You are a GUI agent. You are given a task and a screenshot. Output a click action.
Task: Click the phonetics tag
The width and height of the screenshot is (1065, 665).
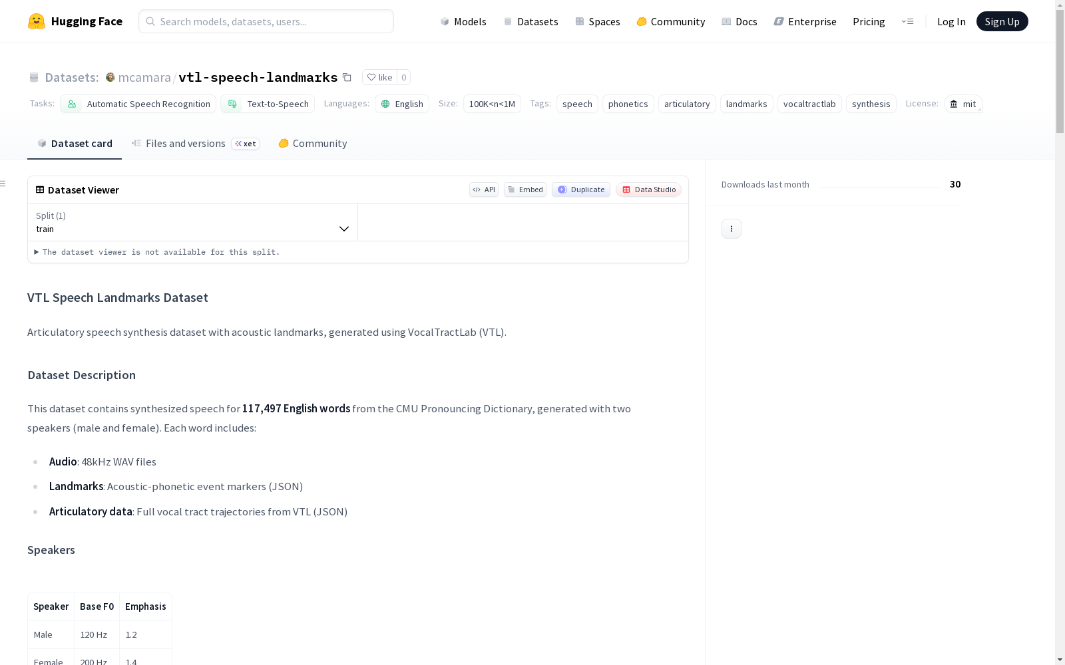[628, 104]
